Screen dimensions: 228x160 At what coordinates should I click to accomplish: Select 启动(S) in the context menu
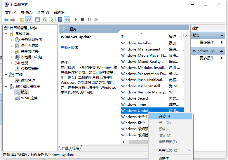(x=164, y=116)
